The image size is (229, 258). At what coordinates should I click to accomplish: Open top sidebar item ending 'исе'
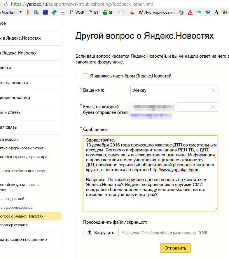pos(31,23)
